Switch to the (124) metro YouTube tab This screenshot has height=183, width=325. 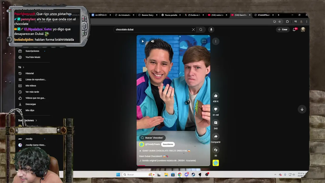pos(217,15)
